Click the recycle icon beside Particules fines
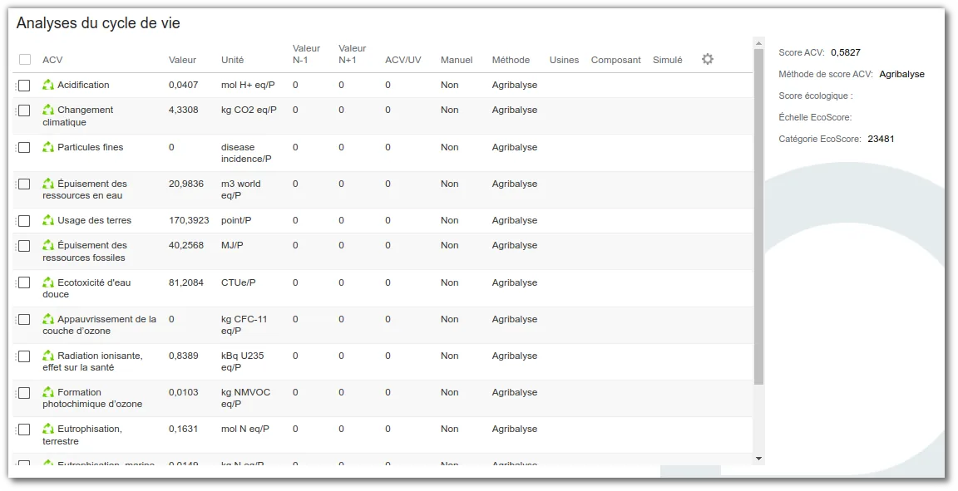 [x=48, y=147]
